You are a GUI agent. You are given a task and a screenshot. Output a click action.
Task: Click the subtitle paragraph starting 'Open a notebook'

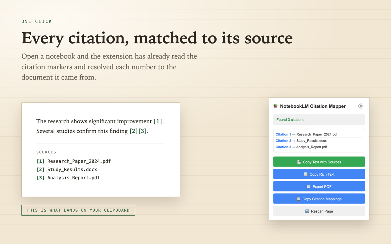click(x=109, y=67)
